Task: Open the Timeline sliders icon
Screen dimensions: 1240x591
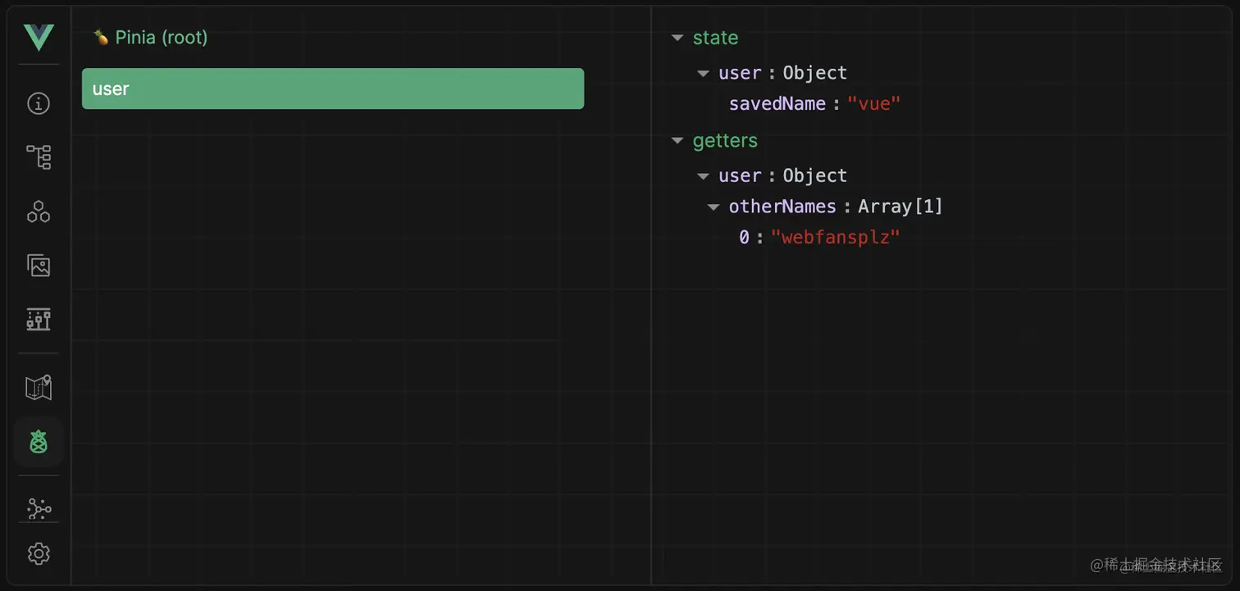Action: pos(39,319)
